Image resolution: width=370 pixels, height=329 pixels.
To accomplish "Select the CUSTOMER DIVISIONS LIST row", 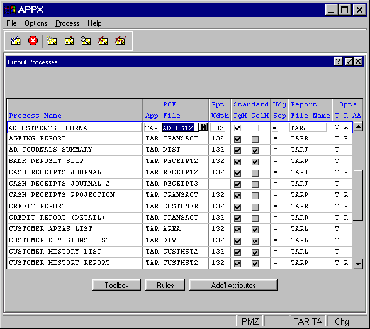I will (180, 240).
